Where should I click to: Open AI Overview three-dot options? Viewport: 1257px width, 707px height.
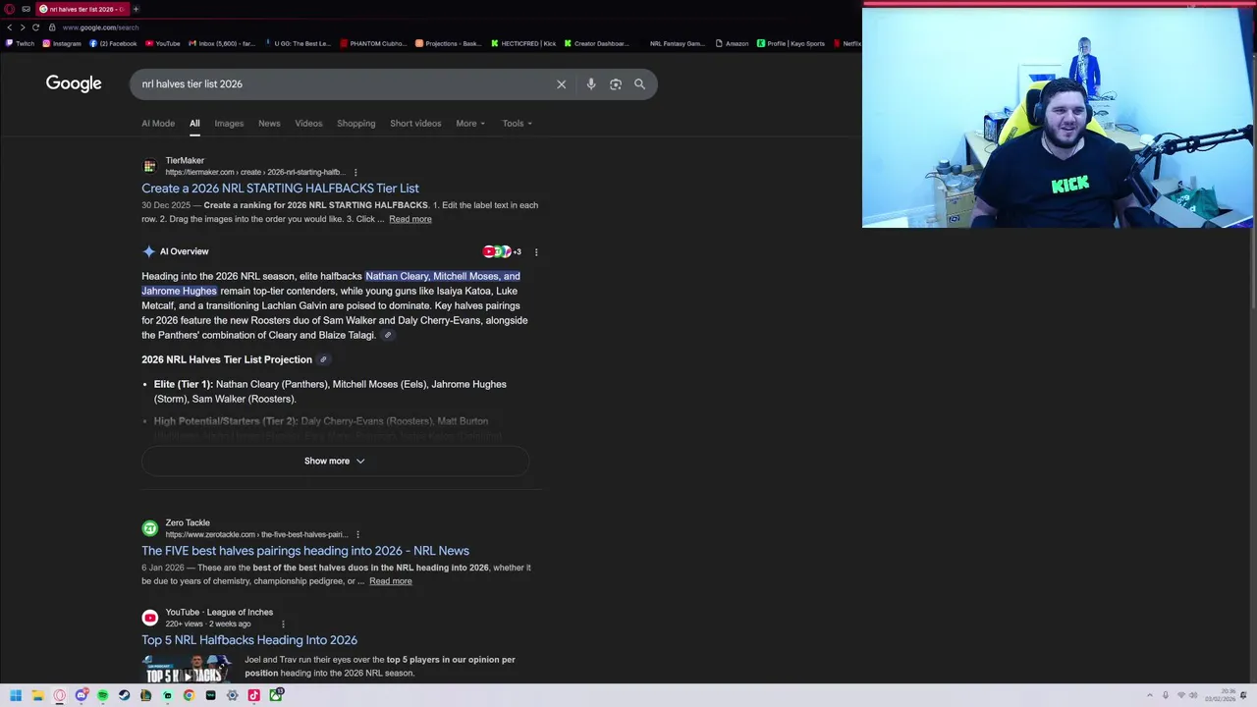point(536,252)
